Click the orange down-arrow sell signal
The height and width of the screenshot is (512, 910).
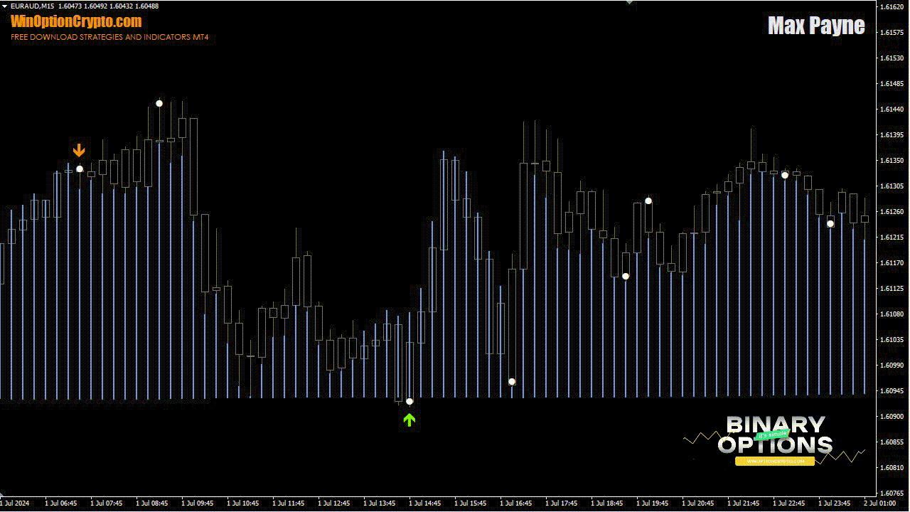point(79,149)
